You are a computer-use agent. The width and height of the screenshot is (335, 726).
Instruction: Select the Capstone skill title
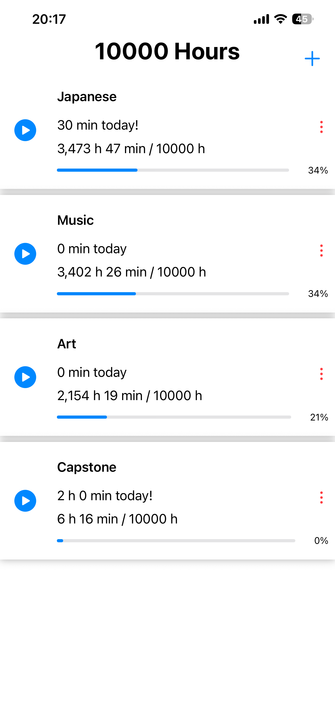[87, 467]
